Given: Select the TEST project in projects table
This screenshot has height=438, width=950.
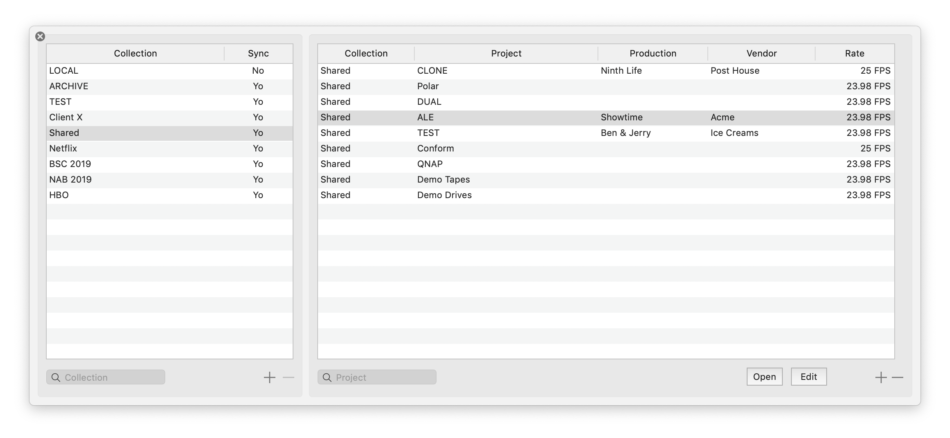Looking at the screenshot, I should (x=606, y=133).
